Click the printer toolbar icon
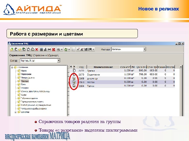 (x=59, y=49)
